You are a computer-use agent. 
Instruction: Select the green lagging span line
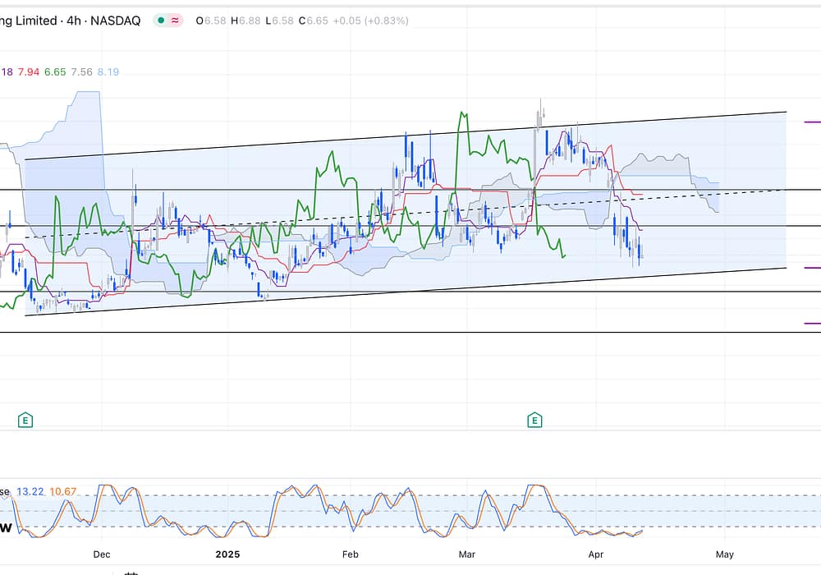[328, 164]
